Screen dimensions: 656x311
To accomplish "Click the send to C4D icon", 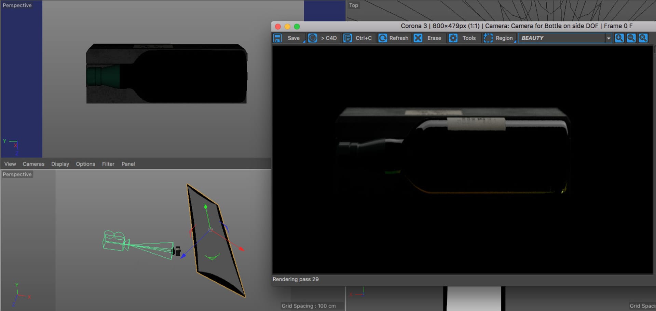I will [313, 38].
